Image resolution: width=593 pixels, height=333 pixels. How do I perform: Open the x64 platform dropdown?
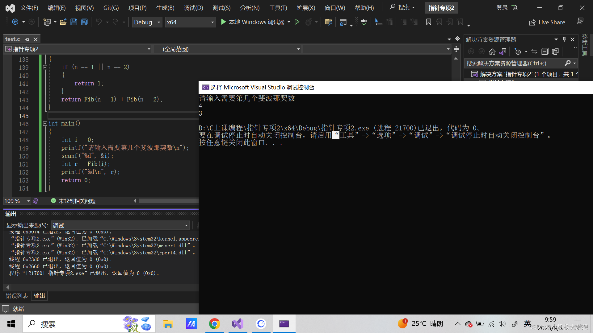click(x=190, y=22)
